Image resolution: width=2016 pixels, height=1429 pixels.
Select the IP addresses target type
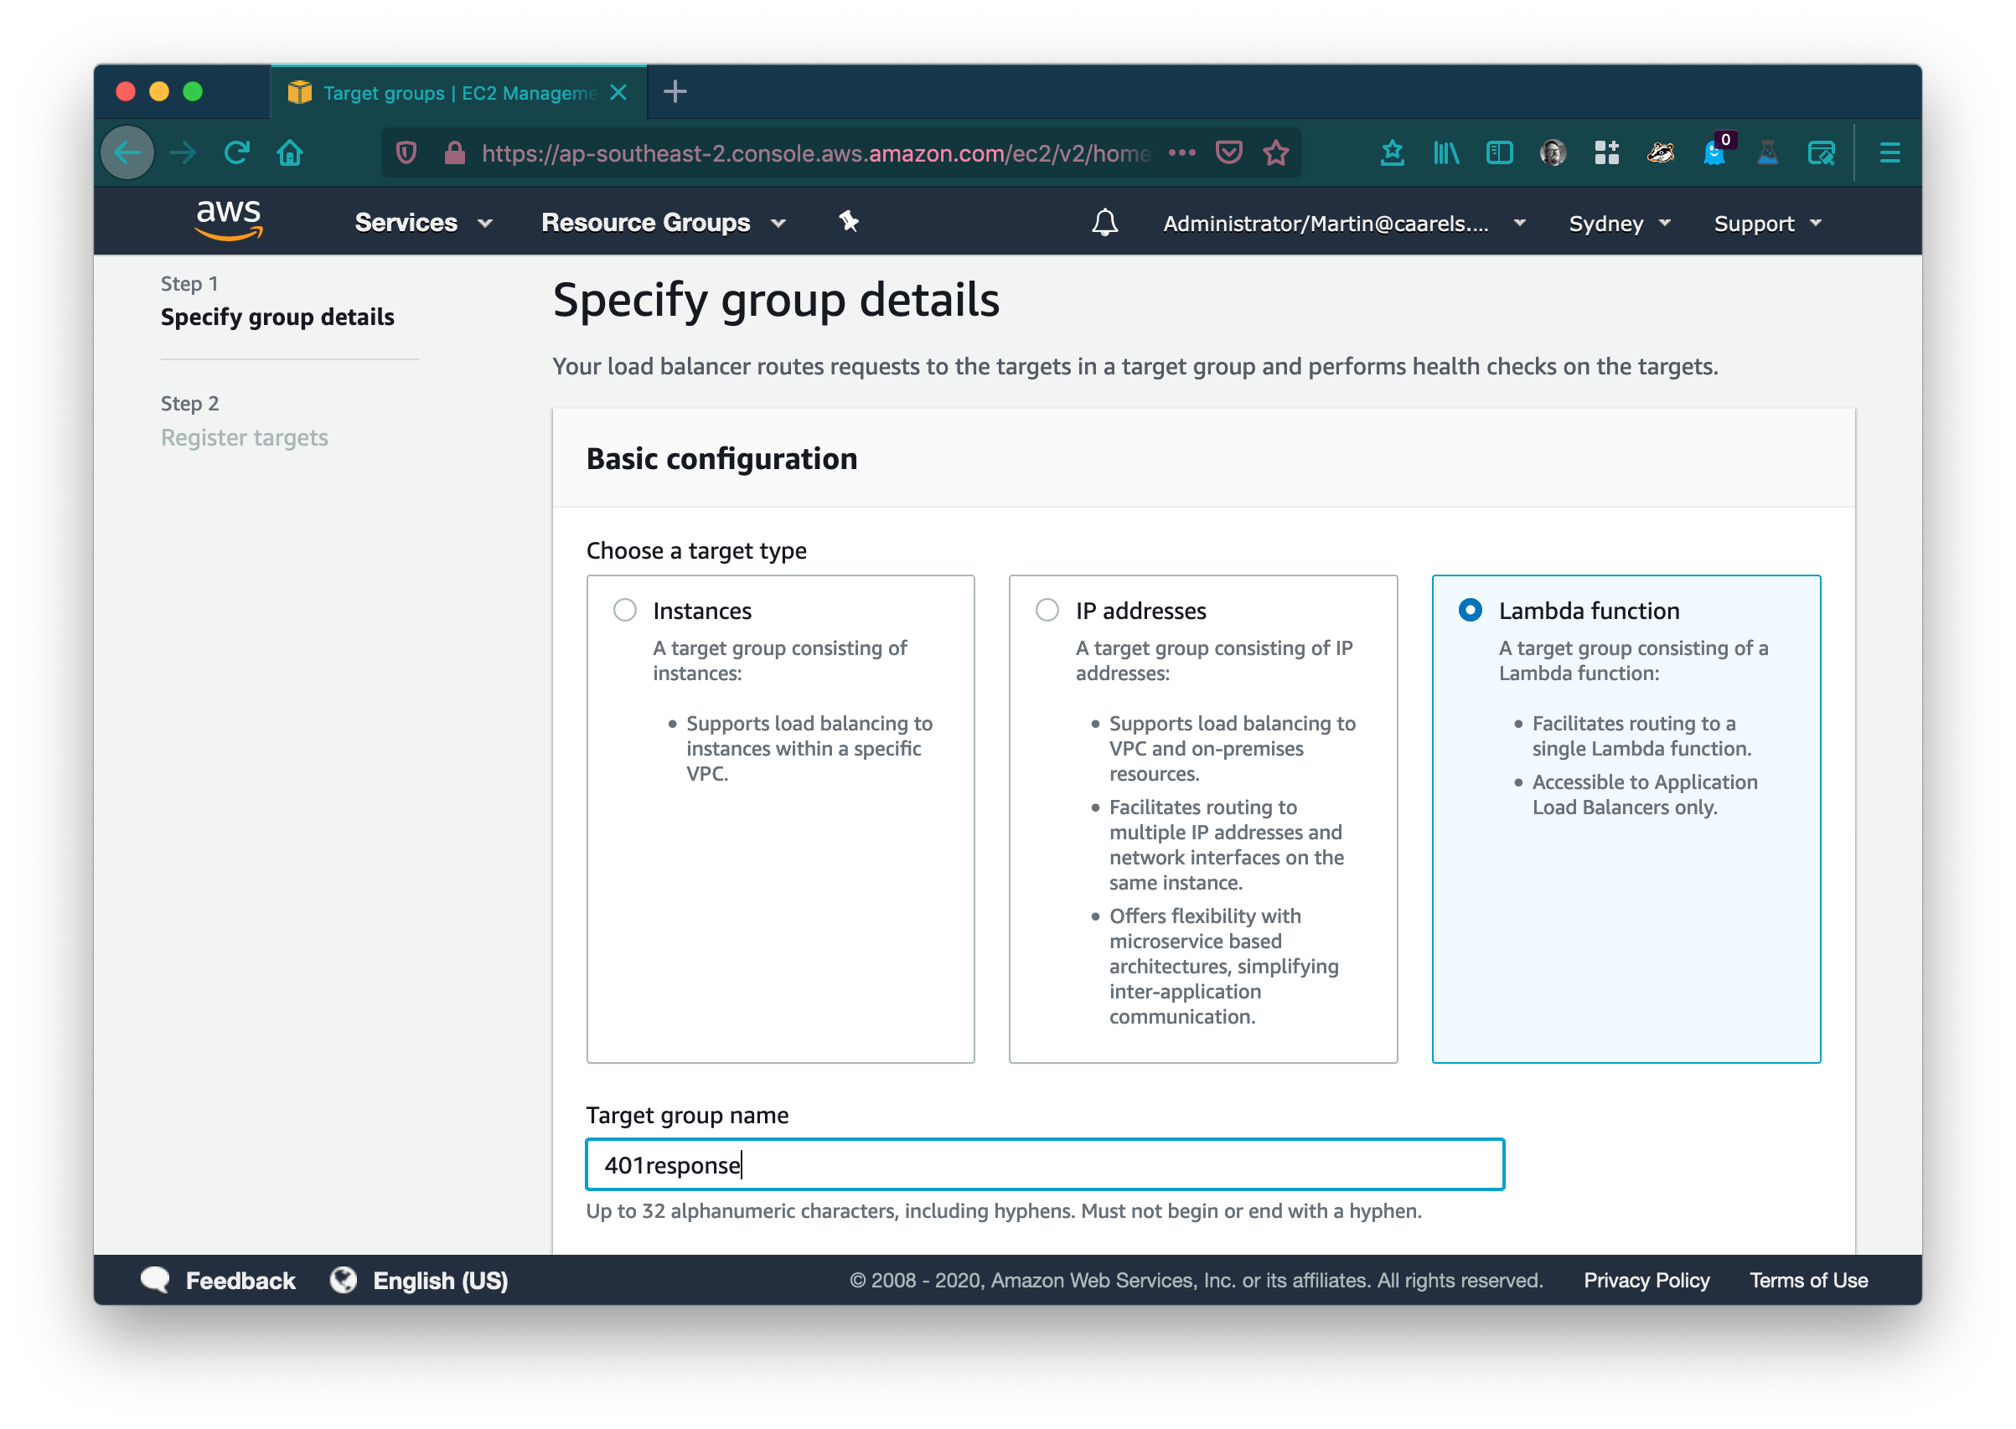(1047, 610)
